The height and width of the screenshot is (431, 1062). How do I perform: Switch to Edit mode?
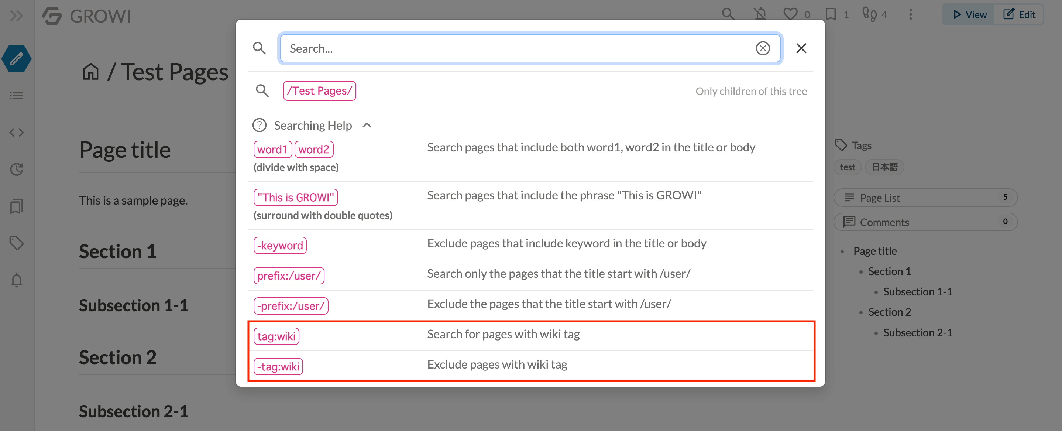click(1019, 14)
